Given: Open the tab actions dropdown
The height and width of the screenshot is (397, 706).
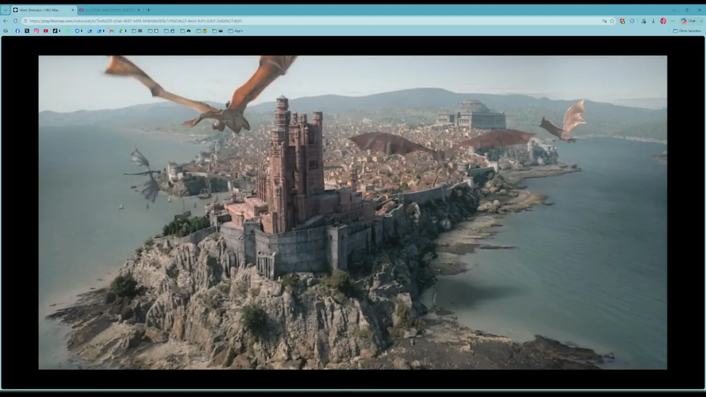Looking at the screenshot, I should [x=6, y=10].
